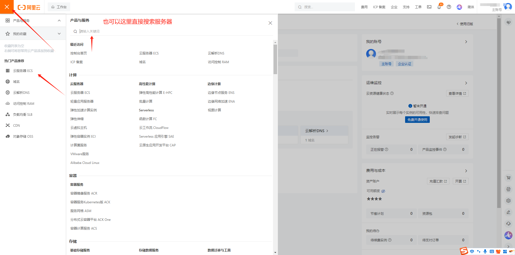
Task: Open the settings gear on the right edge
Action: point(508,201)
